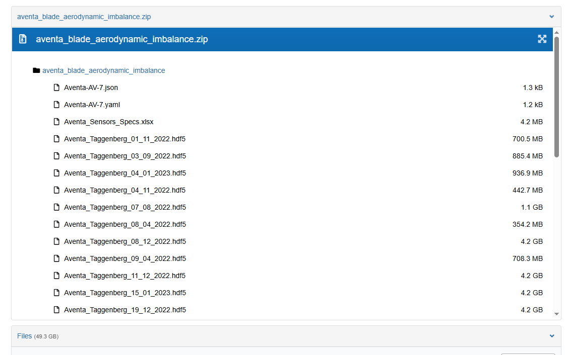Select Aventa_Taggenberg_04_11_2022.hdf5 file name
Screen dimensions: 569x355
pyautogui.click(x=125, y=190)
